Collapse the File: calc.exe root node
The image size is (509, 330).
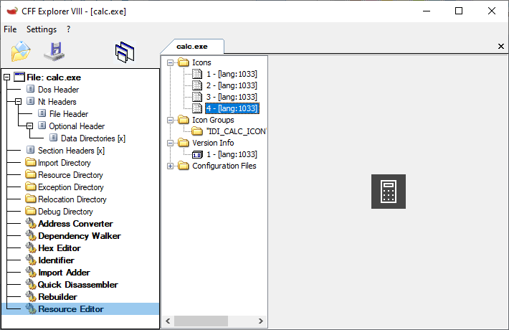[7, 77]
